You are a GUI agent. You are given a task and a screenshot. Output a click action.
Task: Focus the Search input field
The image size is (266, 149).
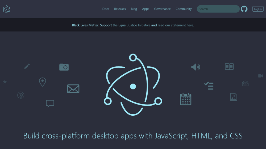click(218, 9)
